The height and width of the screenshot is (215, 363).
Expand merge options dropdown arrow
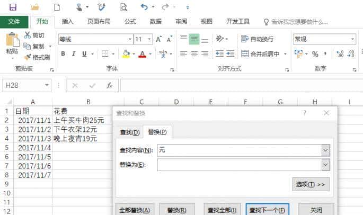click(x=285, y=54)
